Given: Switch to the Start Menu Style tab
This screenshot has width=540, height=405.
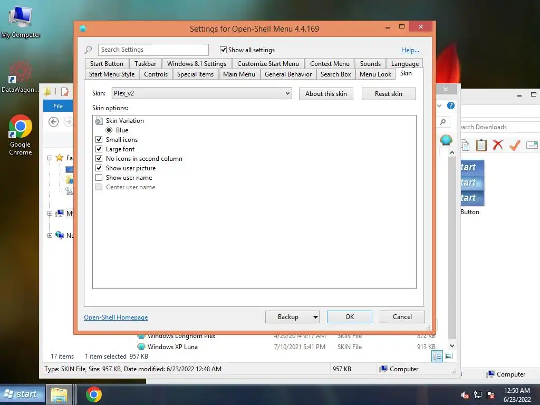Looking at the screenshot, I should 112,74.
